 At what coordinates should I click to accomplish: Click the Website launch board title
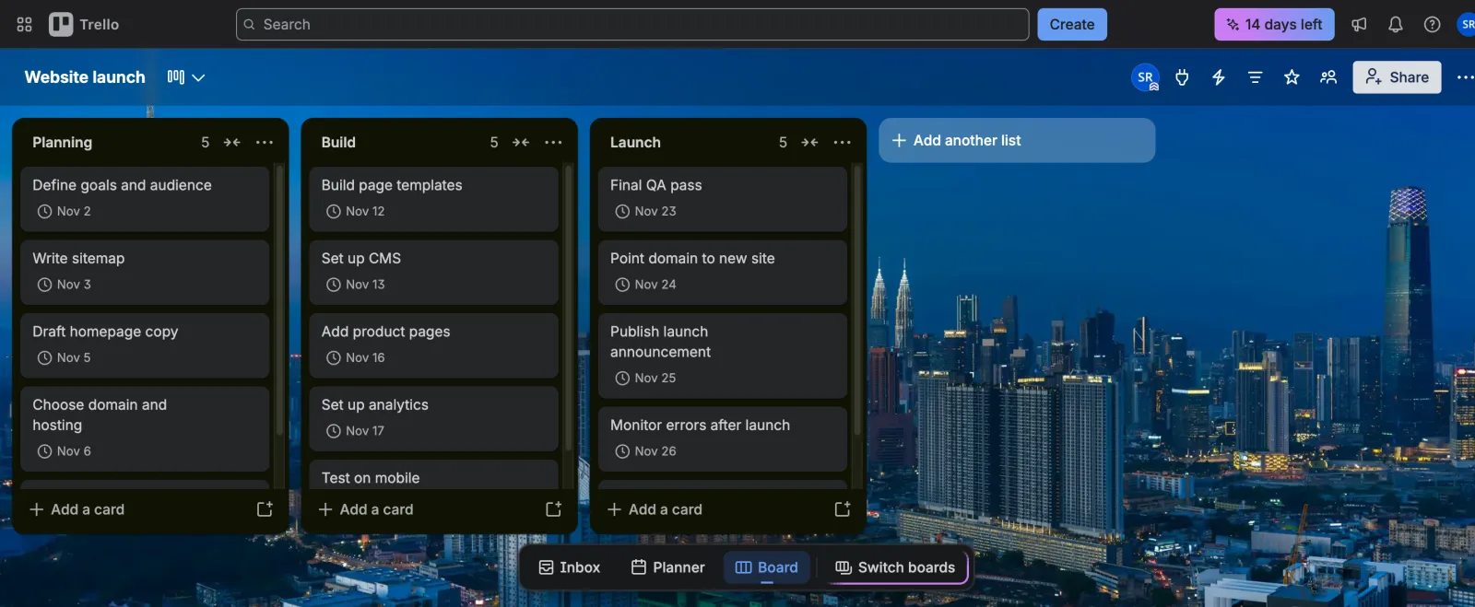coord(85,77)
